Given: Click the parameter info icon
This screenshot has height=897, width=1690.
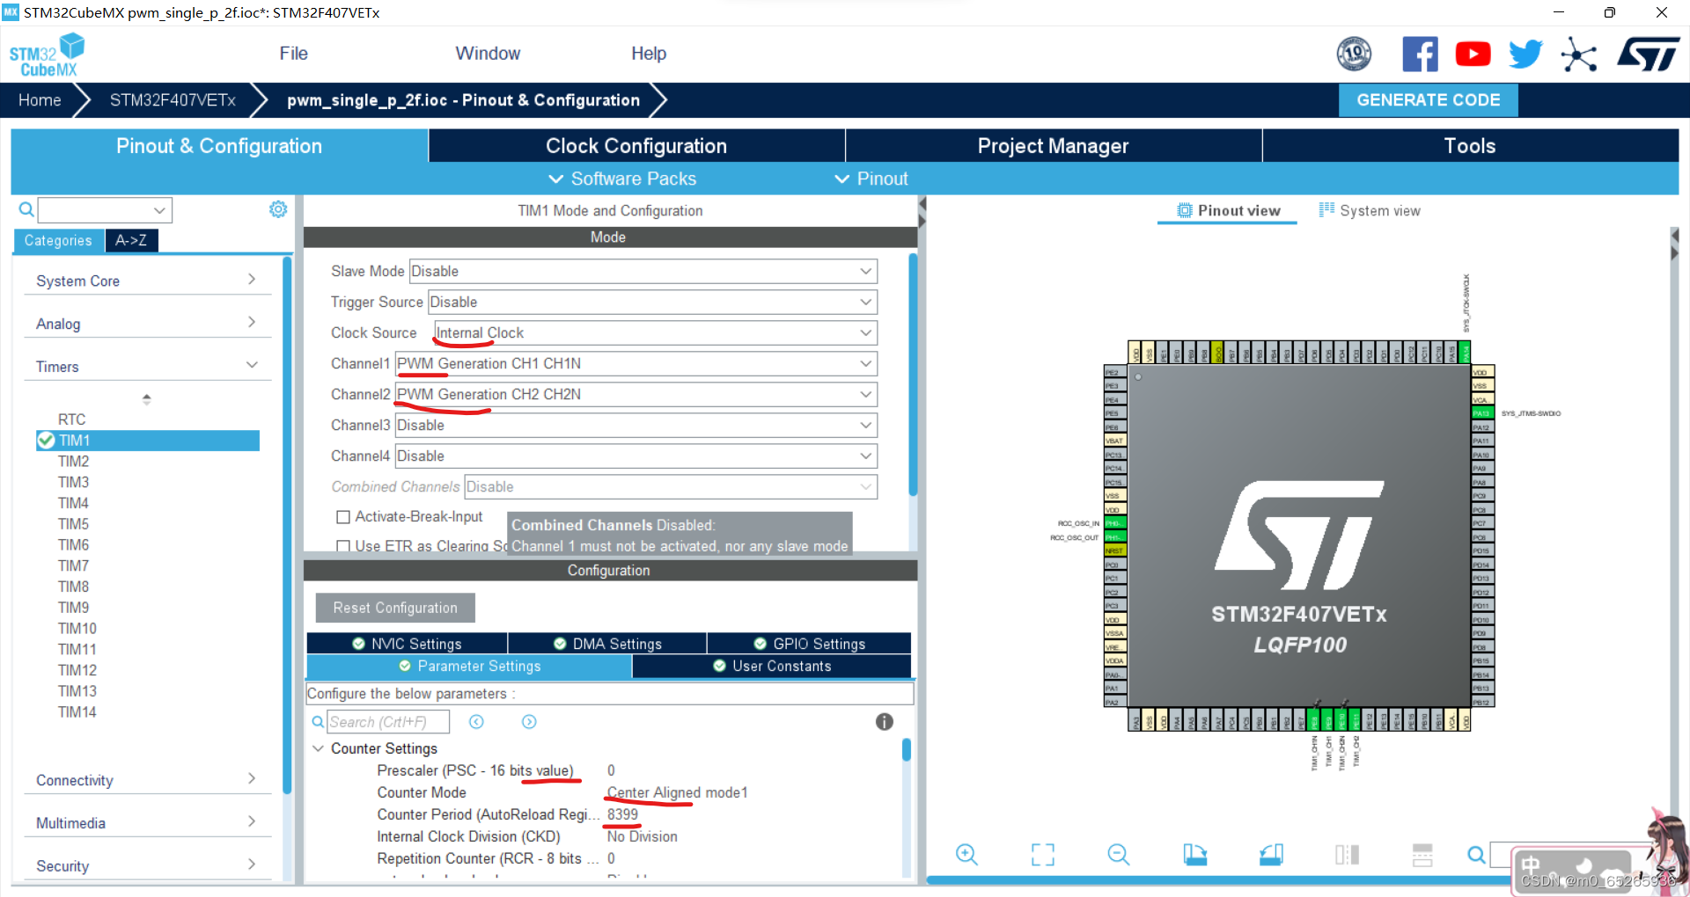Looking at the screenshot, I should tap(885, 722).
